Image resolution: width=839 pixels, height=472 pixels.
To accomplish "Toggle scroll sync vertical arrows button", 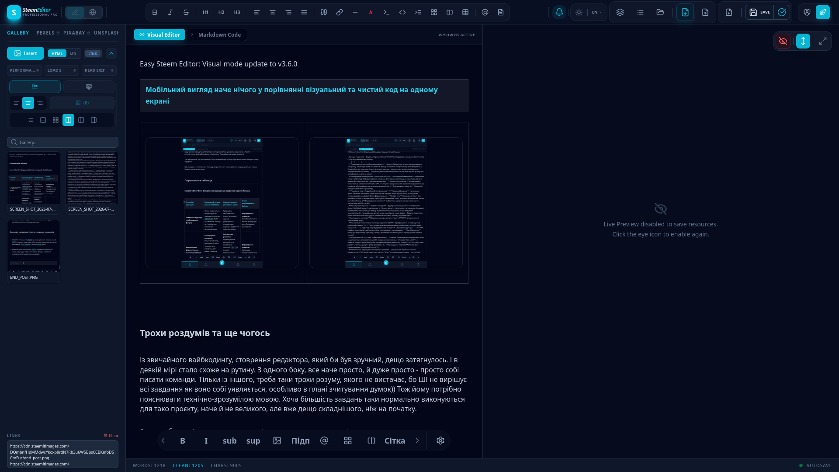I will (x=803, y=41).
